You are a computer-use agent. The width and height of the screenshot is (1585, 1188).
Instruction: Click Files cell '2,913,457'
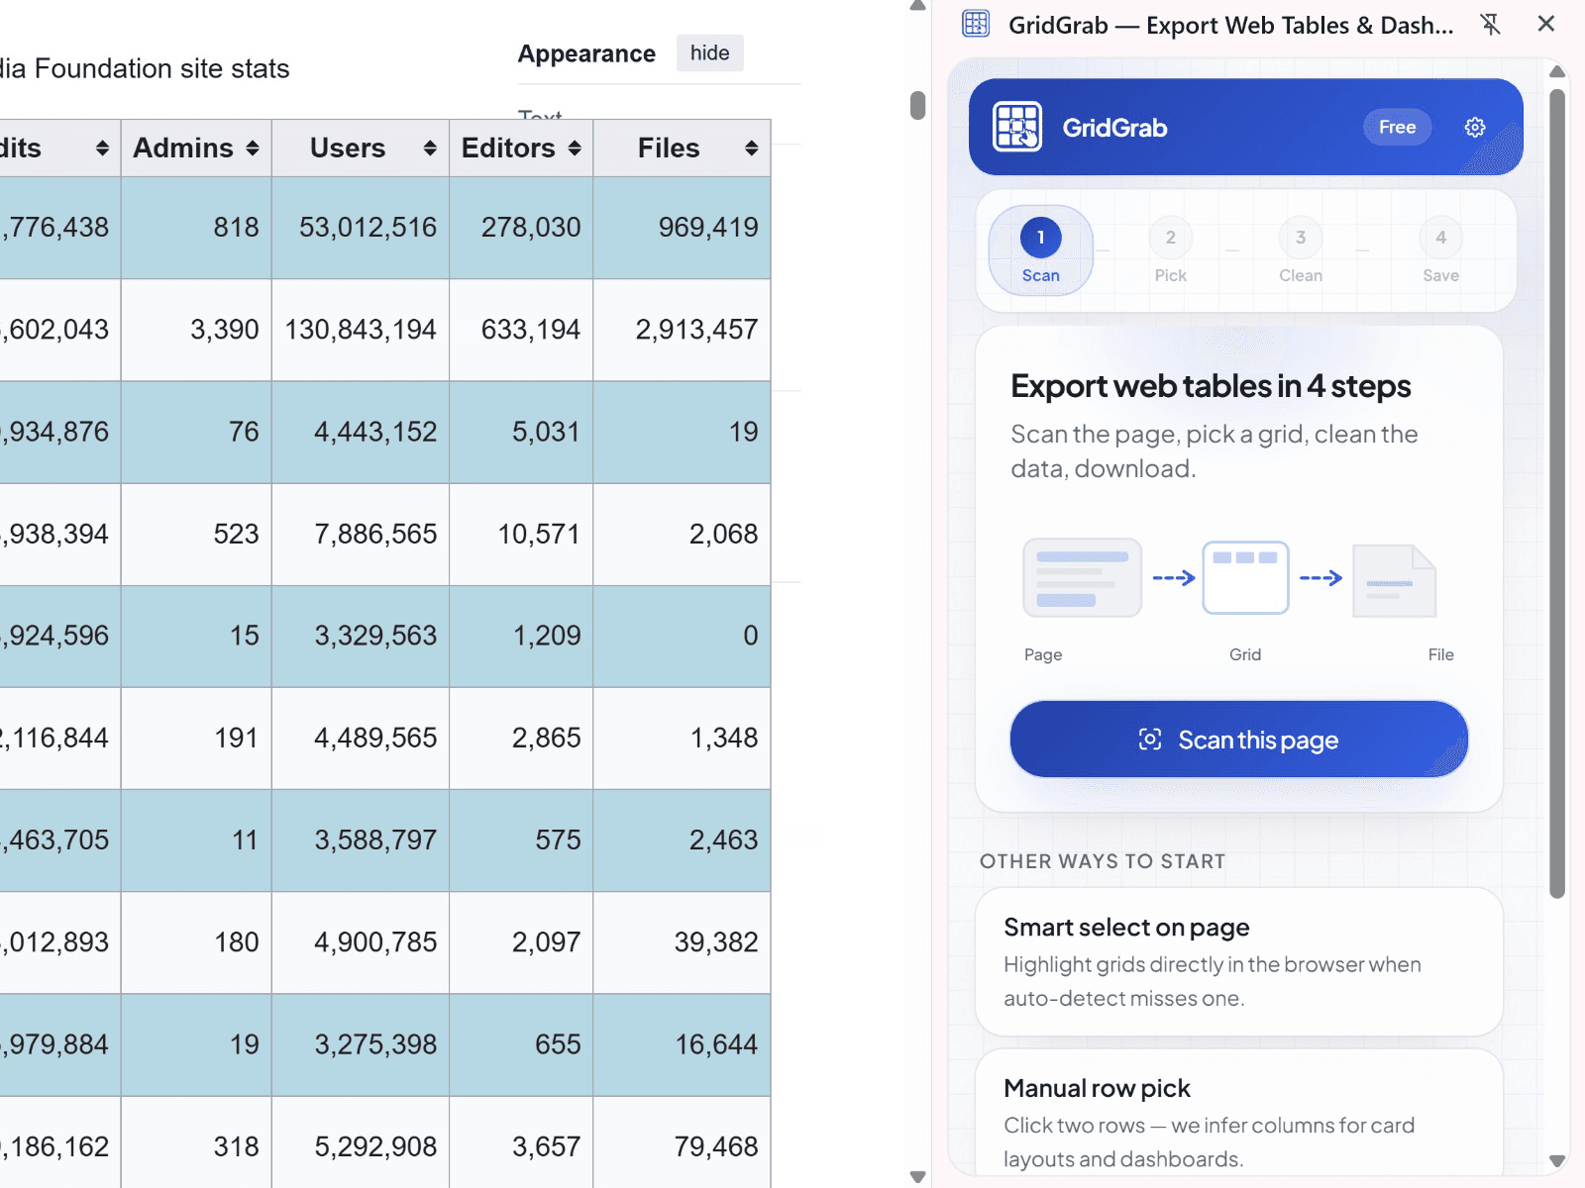(682, 330)
